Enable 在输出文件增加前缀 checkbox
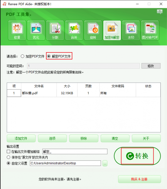Viewport: 167px width, 189px height. click(8, 151)
